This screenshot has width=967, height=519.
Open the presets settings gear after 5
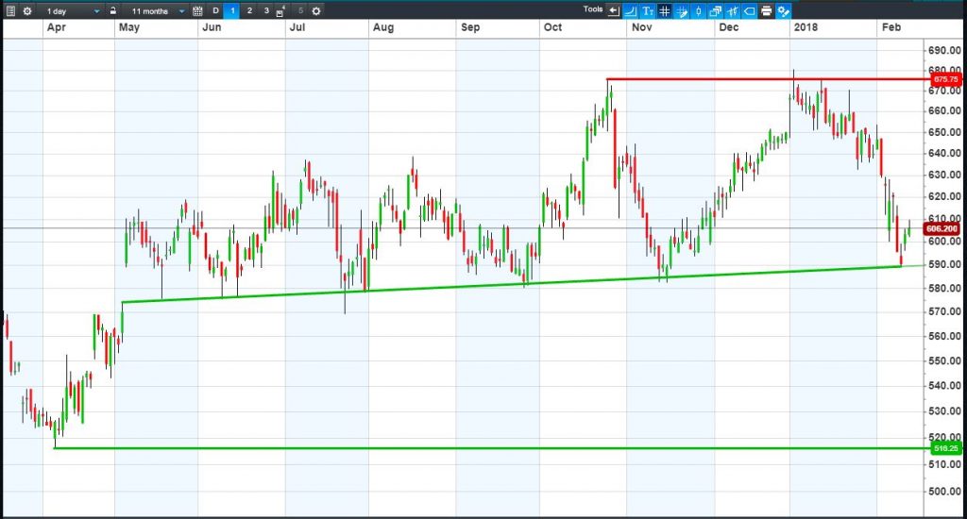tap(316, 11)
